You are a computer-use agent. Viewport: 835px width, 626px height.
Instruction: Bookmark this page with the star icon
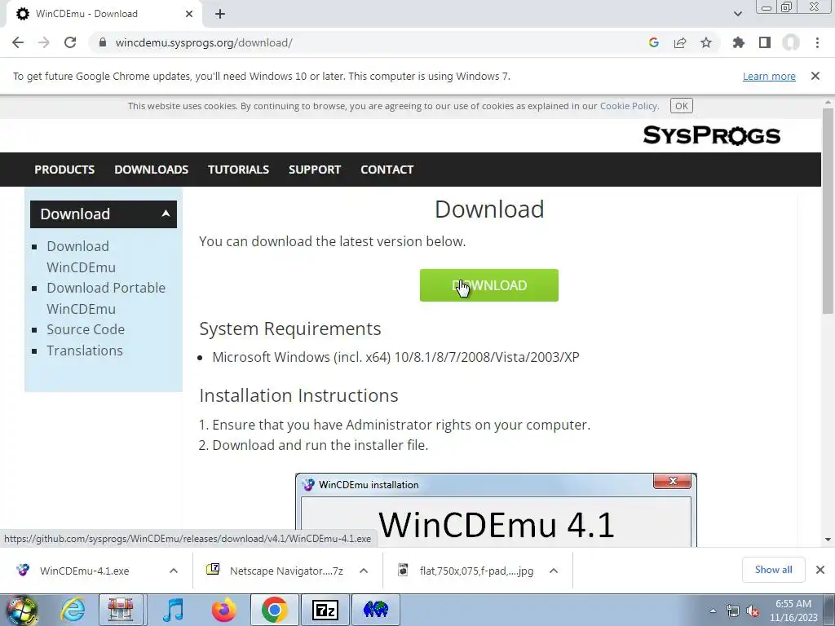pos(706,42)
